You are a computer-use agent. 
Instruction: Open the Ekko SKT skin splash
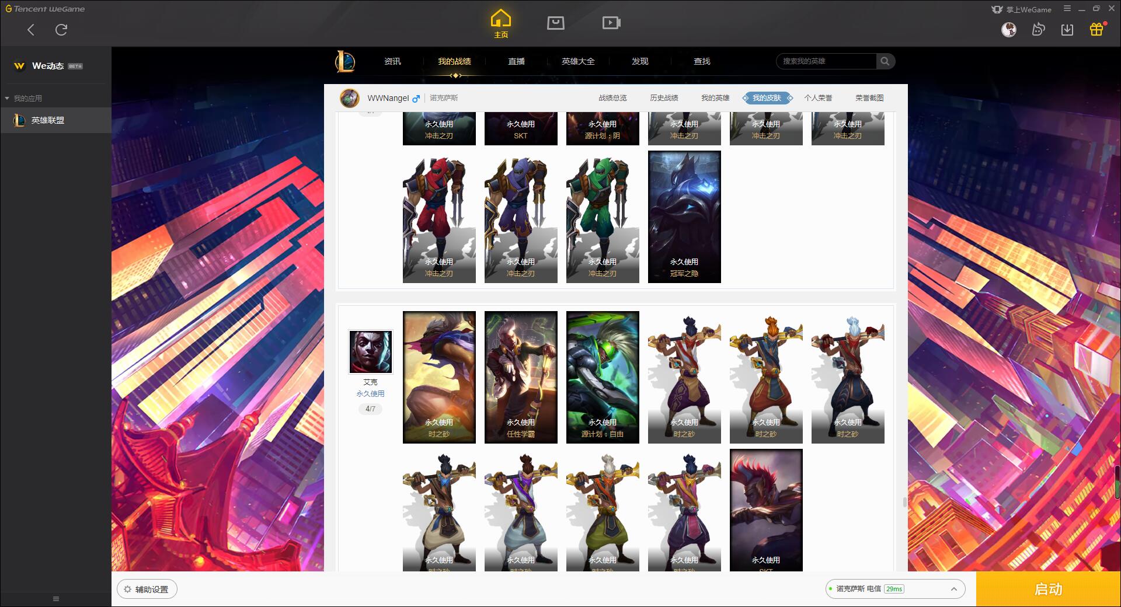[x=766, y=510]
